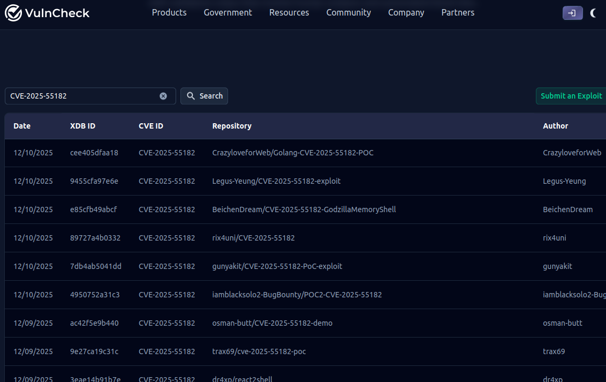
Task: Click author osman-butt
Action: point(562,323)
